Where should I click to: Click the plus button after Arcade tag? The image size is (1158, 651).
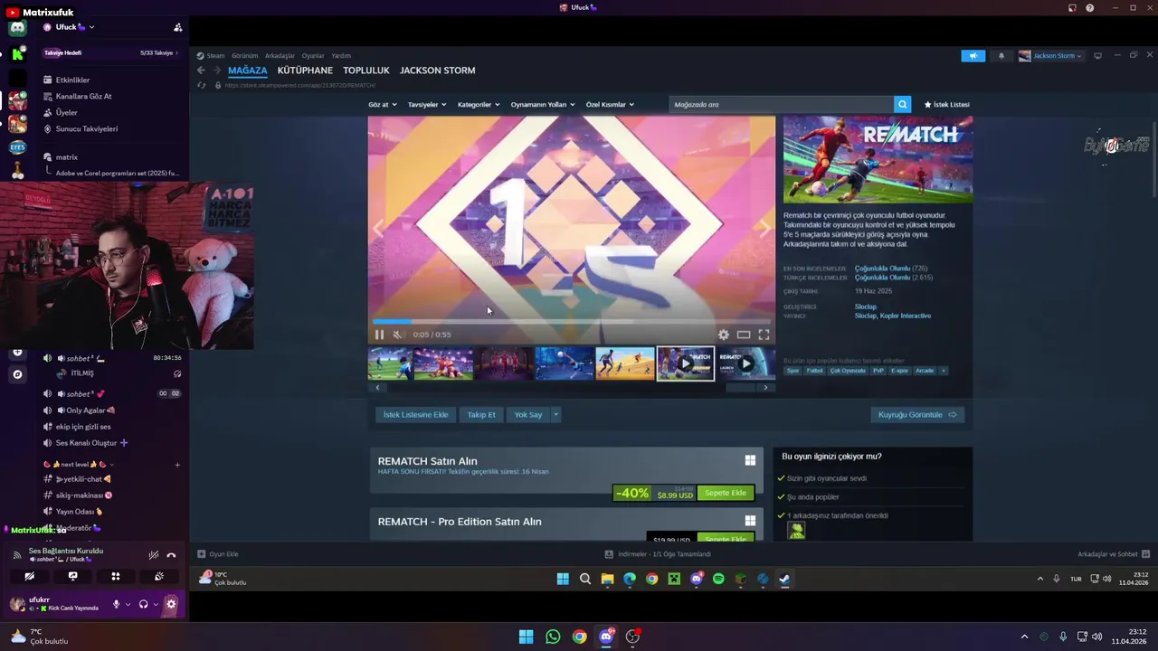tap(943, 370)
